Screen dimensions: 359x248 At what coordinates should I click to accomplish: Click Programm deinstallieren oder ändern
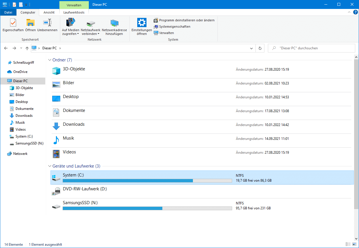pos(184,20)
